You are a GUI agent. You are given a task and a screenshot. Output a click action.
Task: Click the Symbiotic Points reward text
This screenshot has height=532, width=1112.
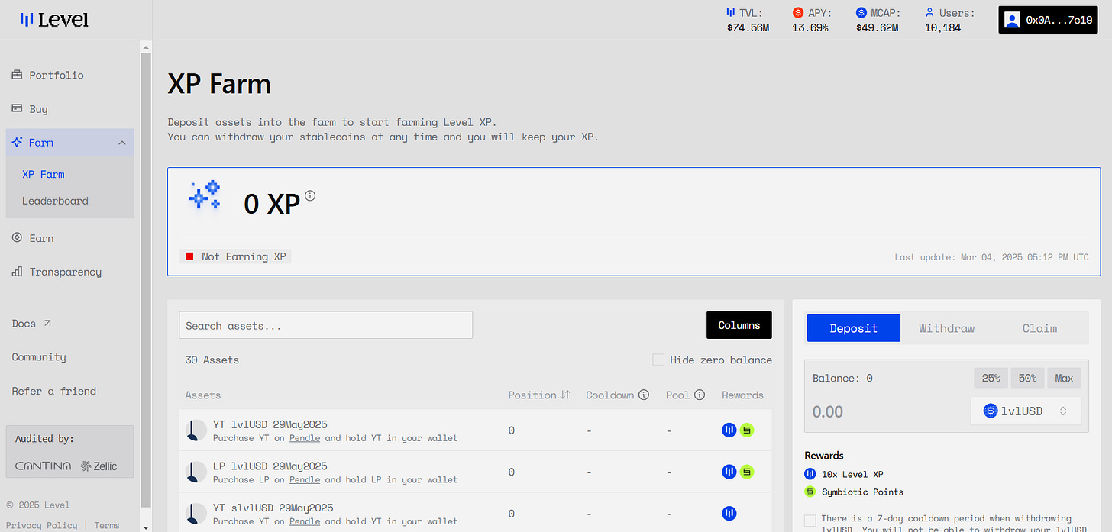click(x=862, y=492)
